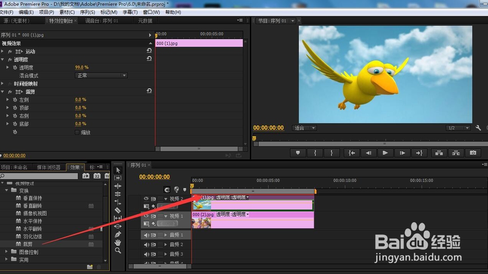
Task: Select the Track Select tool
Action: pyautogui.click(x=118, y=178)
